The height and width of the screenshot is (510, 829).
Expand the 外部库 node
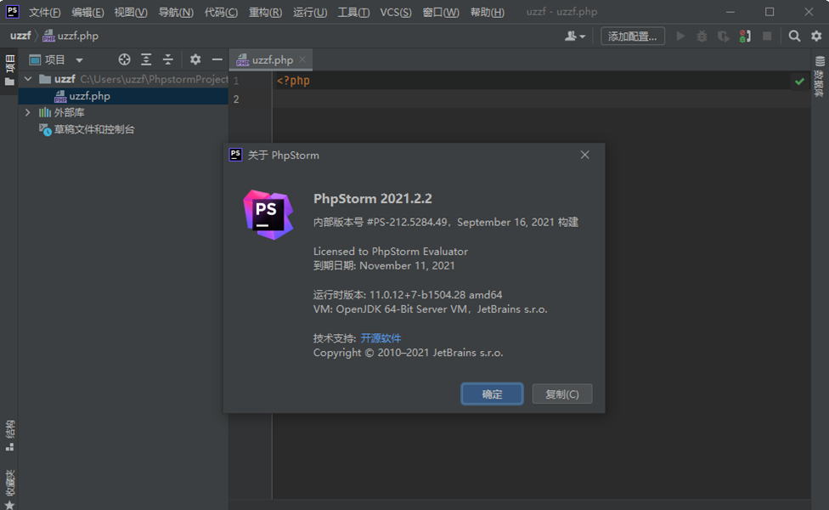pyautogui.click(x=27, y=113)
